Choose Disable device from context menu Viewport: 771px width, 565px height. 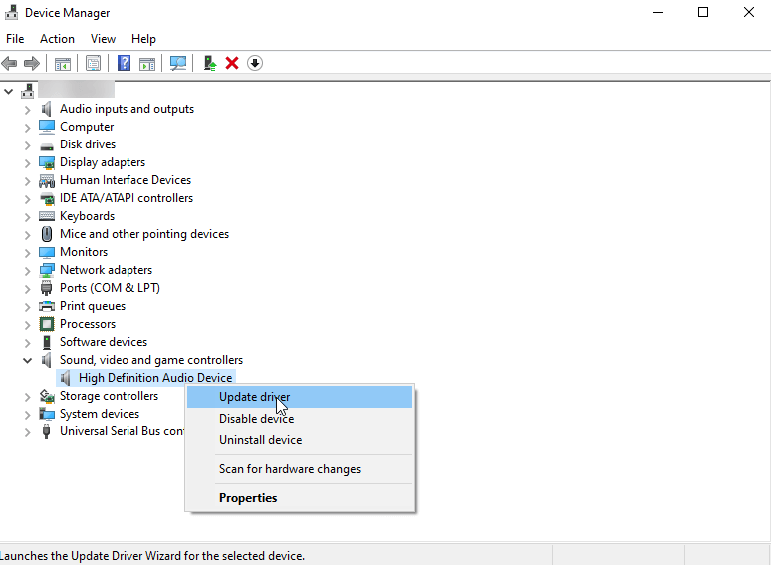pos(256,419)
